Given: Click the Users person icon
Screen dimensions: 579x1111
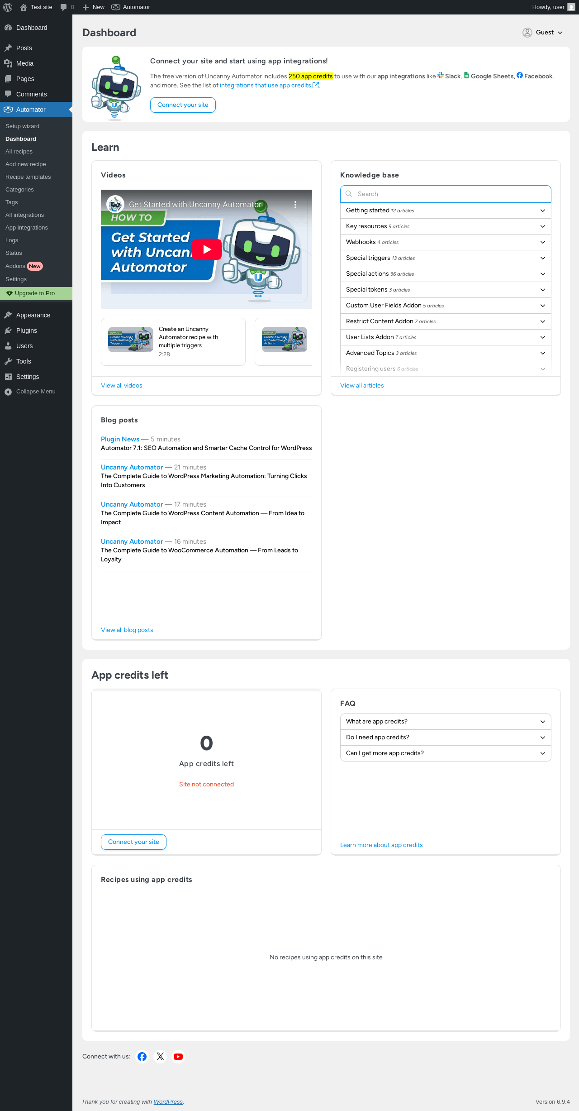Looking at the screenshot, I should (x=8, y=346).
